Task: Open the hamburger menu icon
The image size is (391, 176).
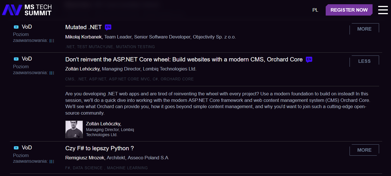Action: pos(383,10)
